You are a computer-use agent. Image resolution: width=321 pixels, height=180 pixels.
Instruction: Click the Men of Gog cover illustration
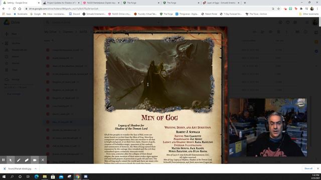click(159, 74)
